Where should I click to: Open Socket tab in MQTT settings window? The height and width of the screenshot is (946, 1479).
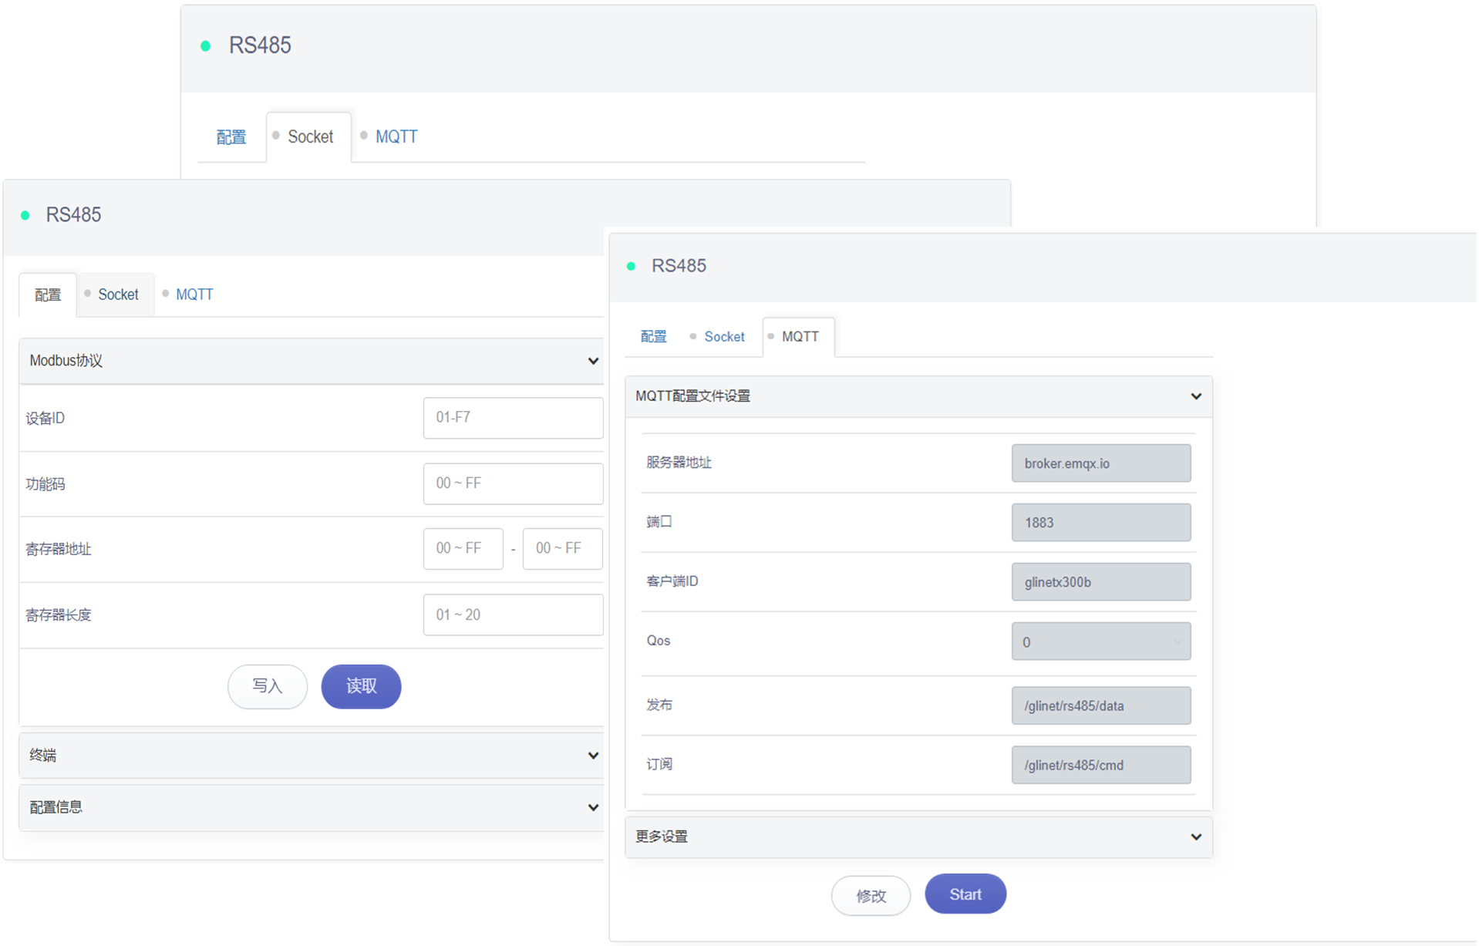point(724,337)
